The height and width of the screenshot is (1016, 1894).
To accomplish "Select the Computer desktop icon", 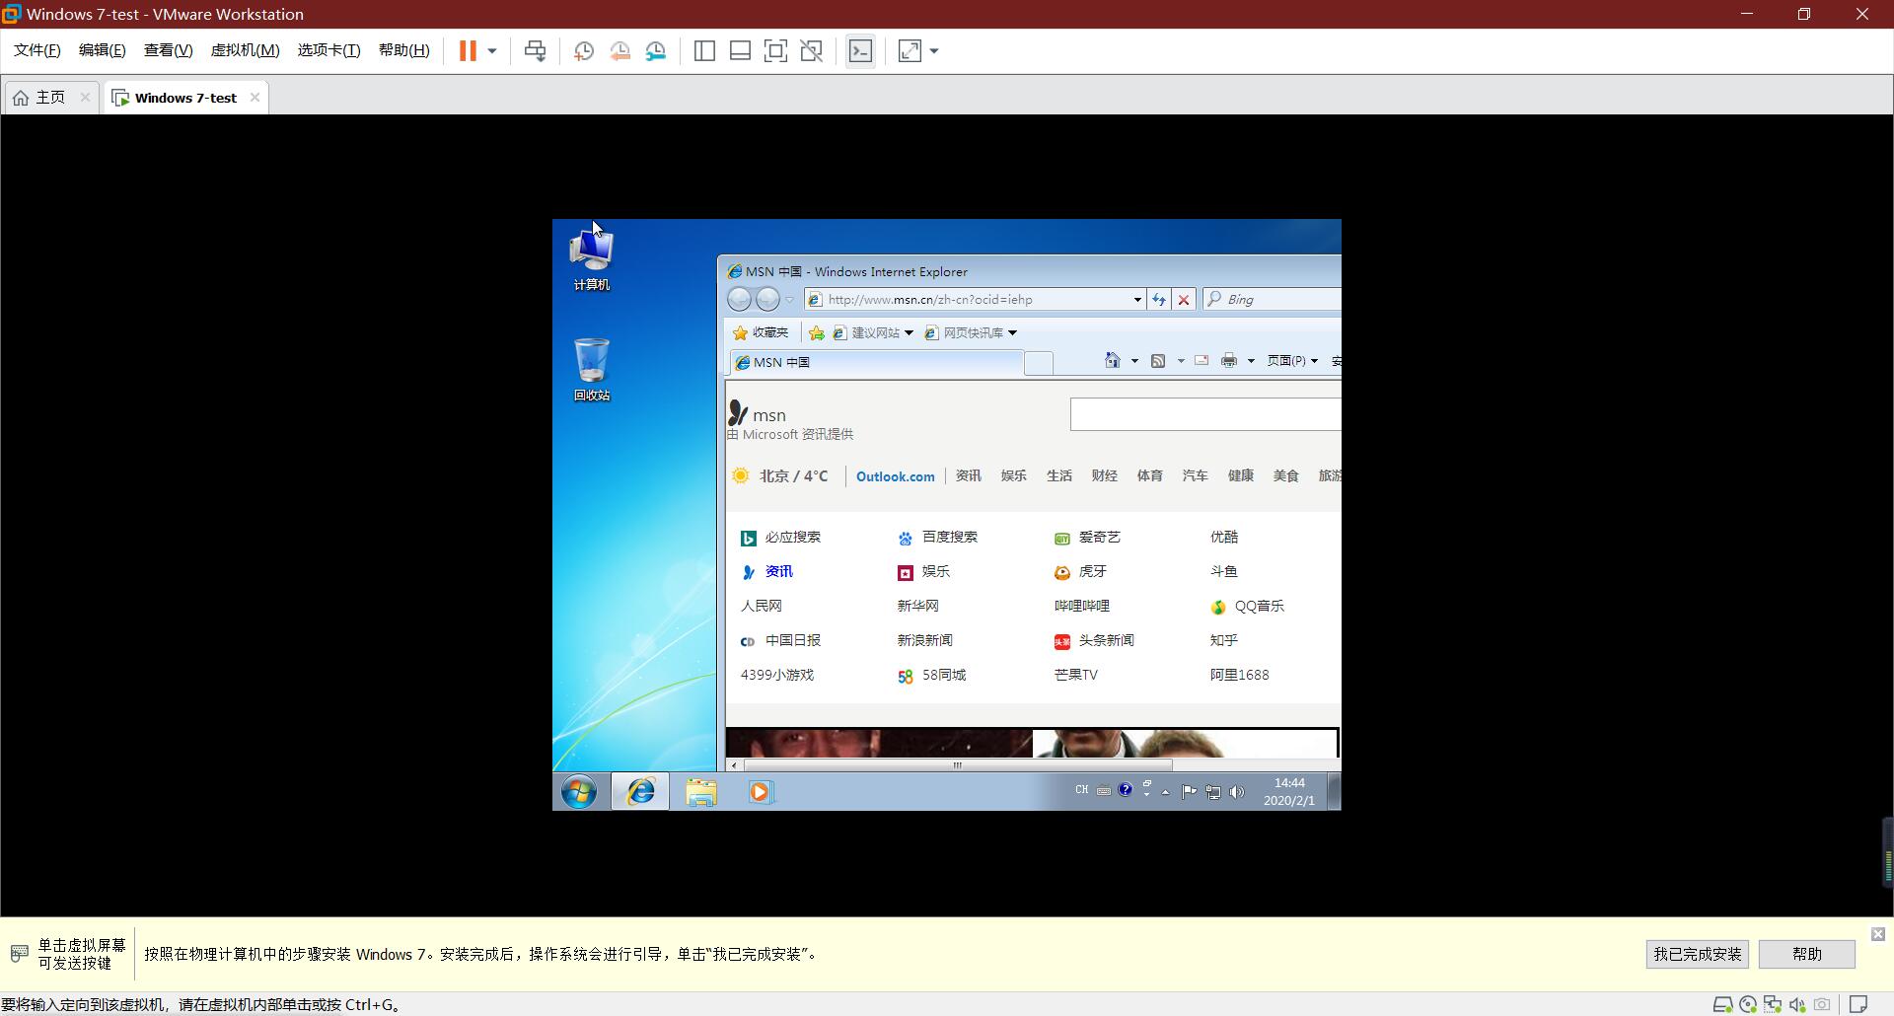I will tap(592, 259).
